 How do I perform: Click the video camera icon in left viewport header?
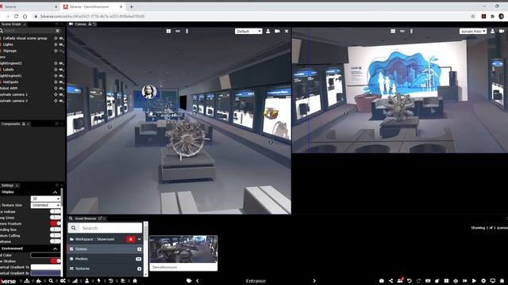[277, 31]
